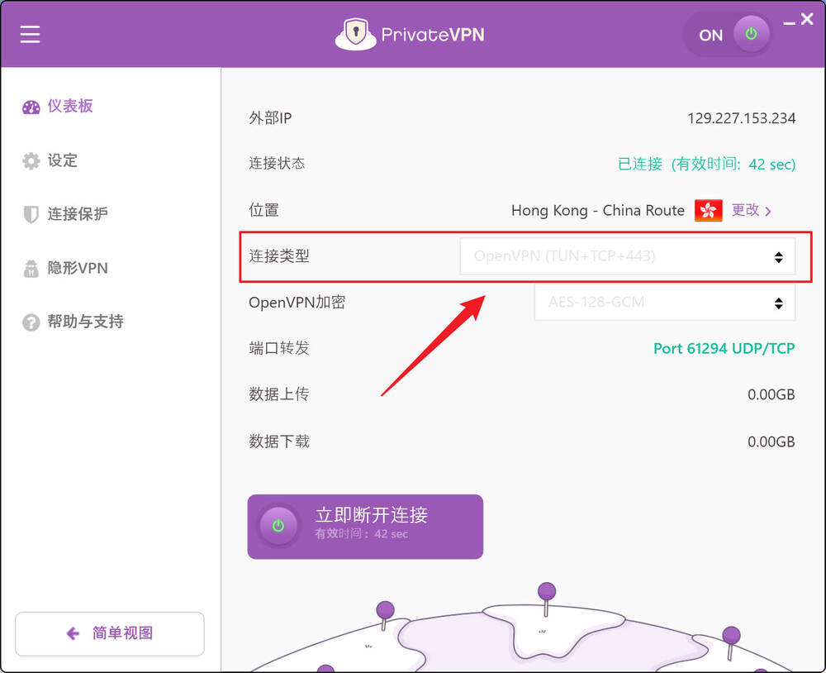Open 帮助与支持 help page
826x673 pixels.
point(73,322)
